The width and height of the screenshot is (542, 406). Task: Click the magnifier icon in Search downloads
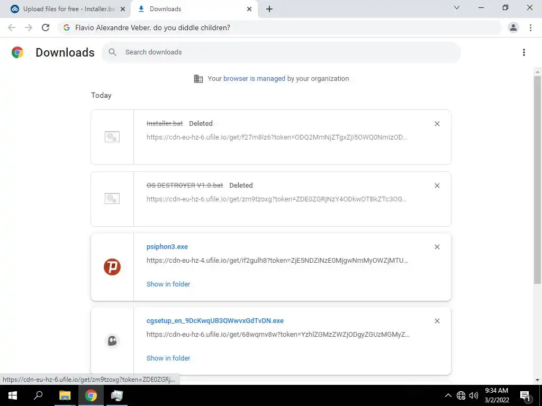112,52
